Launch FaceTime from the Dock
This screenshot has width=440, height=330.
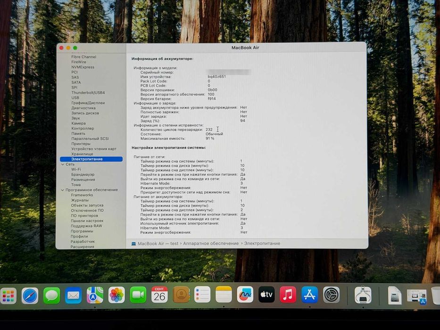[x=138, y=295]
